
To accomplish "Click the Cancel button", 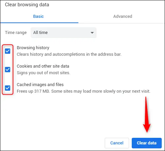I will tap(117, 143).
